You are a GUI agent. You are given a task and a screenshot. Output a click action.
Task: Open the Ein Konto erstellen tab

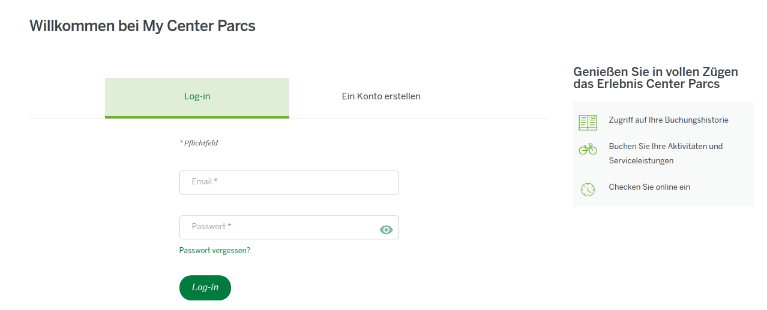pyautogui.click(x=381, y=96)
